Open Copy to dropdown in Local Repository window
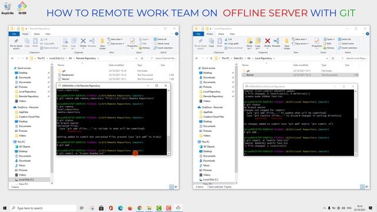The image size is (377, 212). pos(258,44)
